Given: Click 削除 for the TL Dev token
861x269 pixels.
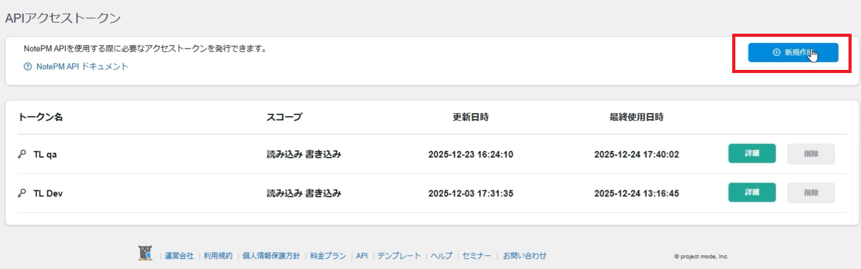Looking at the screenshot, I should click(811, 193).
